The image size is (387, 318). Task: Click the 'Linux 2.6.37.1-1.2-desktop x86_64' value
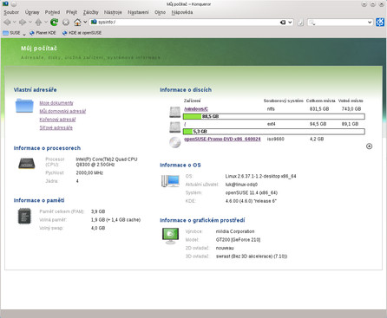pos(261,176)
